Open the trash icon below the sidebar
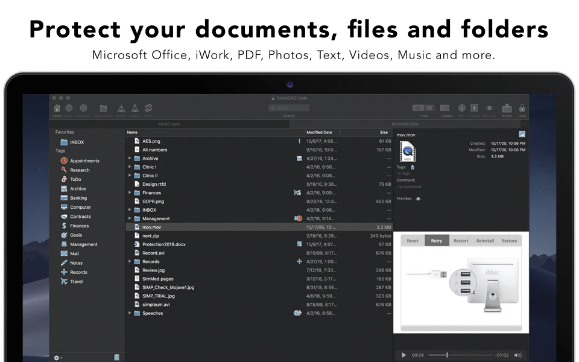This screenshot has width=579, height=362. [116, 357]
